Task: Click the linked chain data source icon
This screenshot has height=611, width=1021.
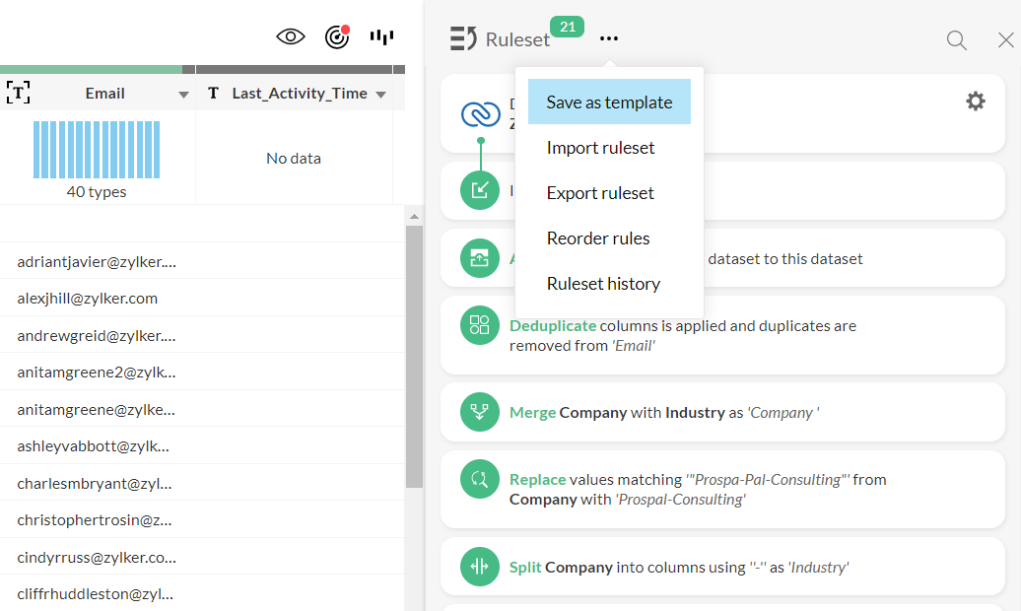Action: (x=481, y=114)
